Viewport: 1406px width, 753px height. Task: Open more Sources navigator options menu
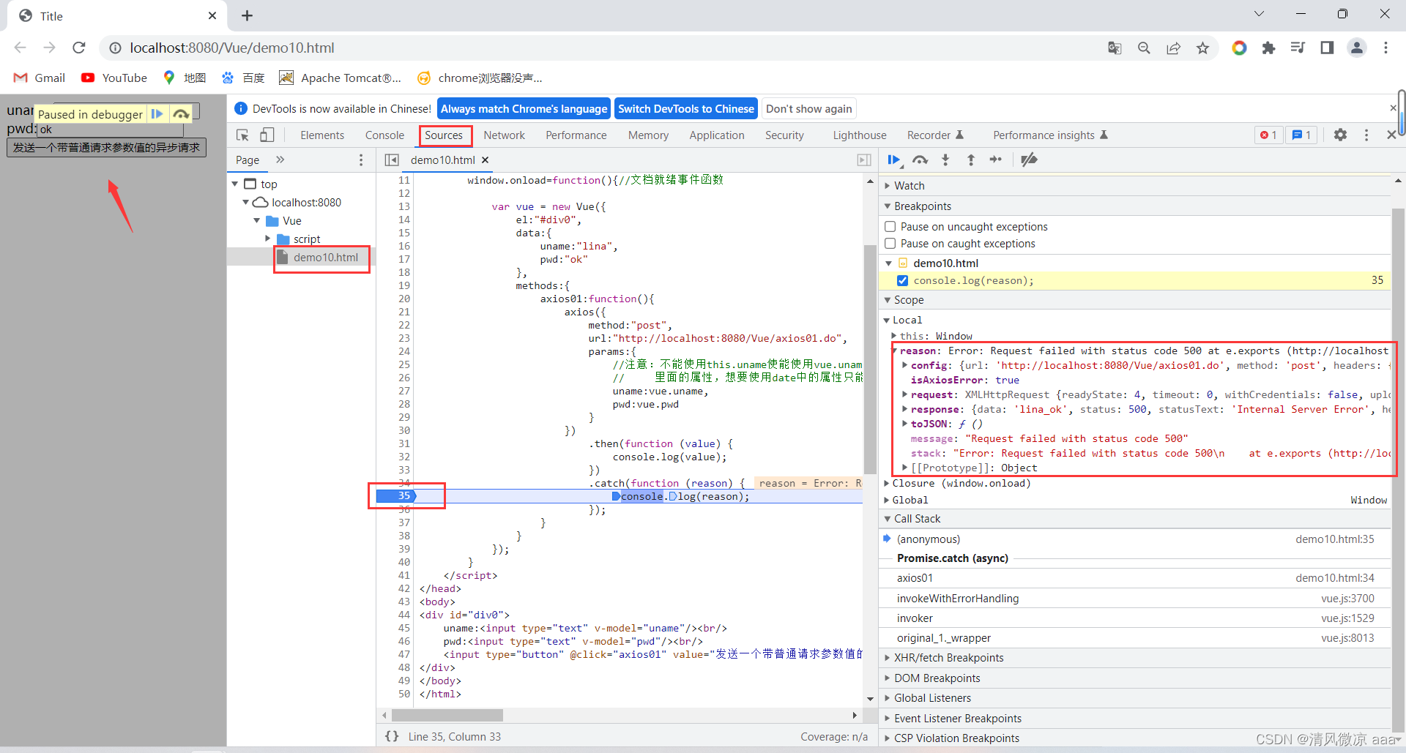pyautogui.click(x=360, y=160)
